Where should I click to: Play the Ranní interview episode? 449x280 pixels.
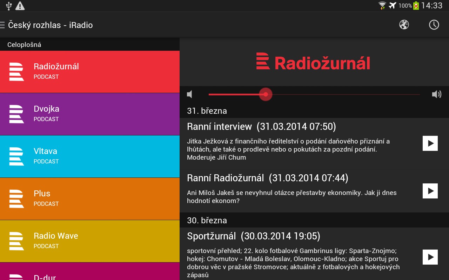tap(430, 143)
